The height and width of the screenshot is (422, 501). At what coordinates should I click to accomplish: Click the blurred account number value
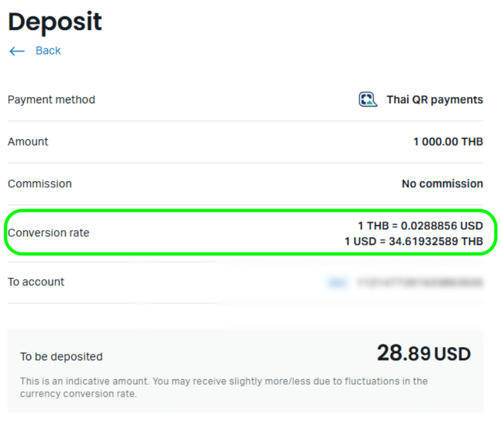420,282
